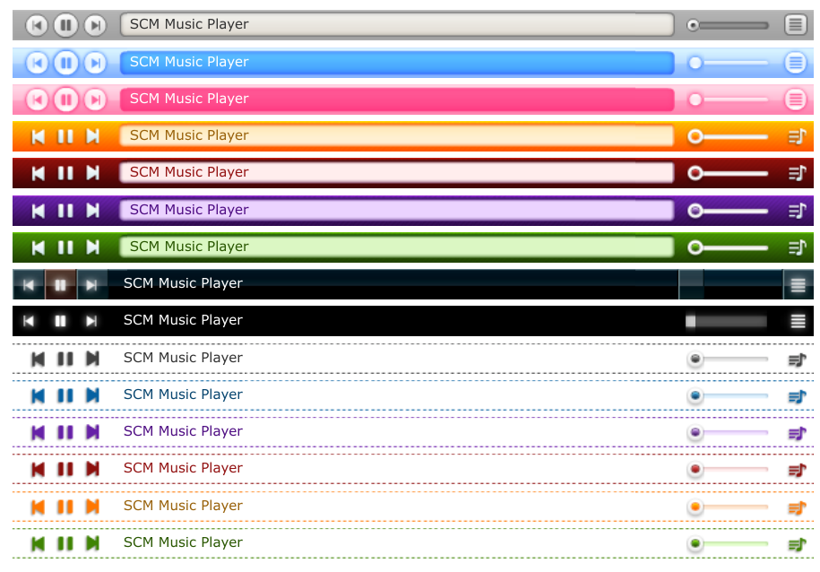This screenshot has height=572, width=820.
Task: Skip next on green bar player
Action: point(92,247)
